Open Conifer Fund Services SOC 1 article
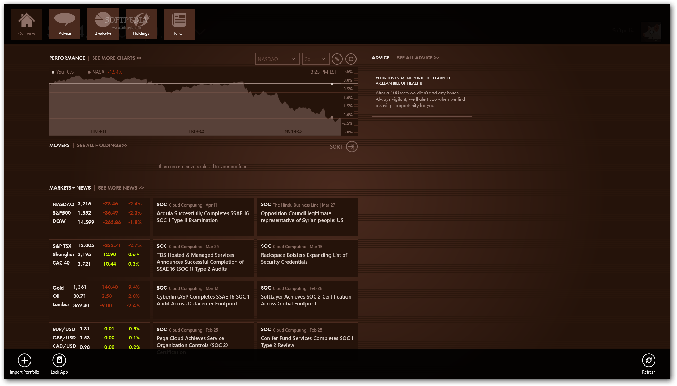The height and width of the screenshot is (386, 677). (x=308, y=336)
